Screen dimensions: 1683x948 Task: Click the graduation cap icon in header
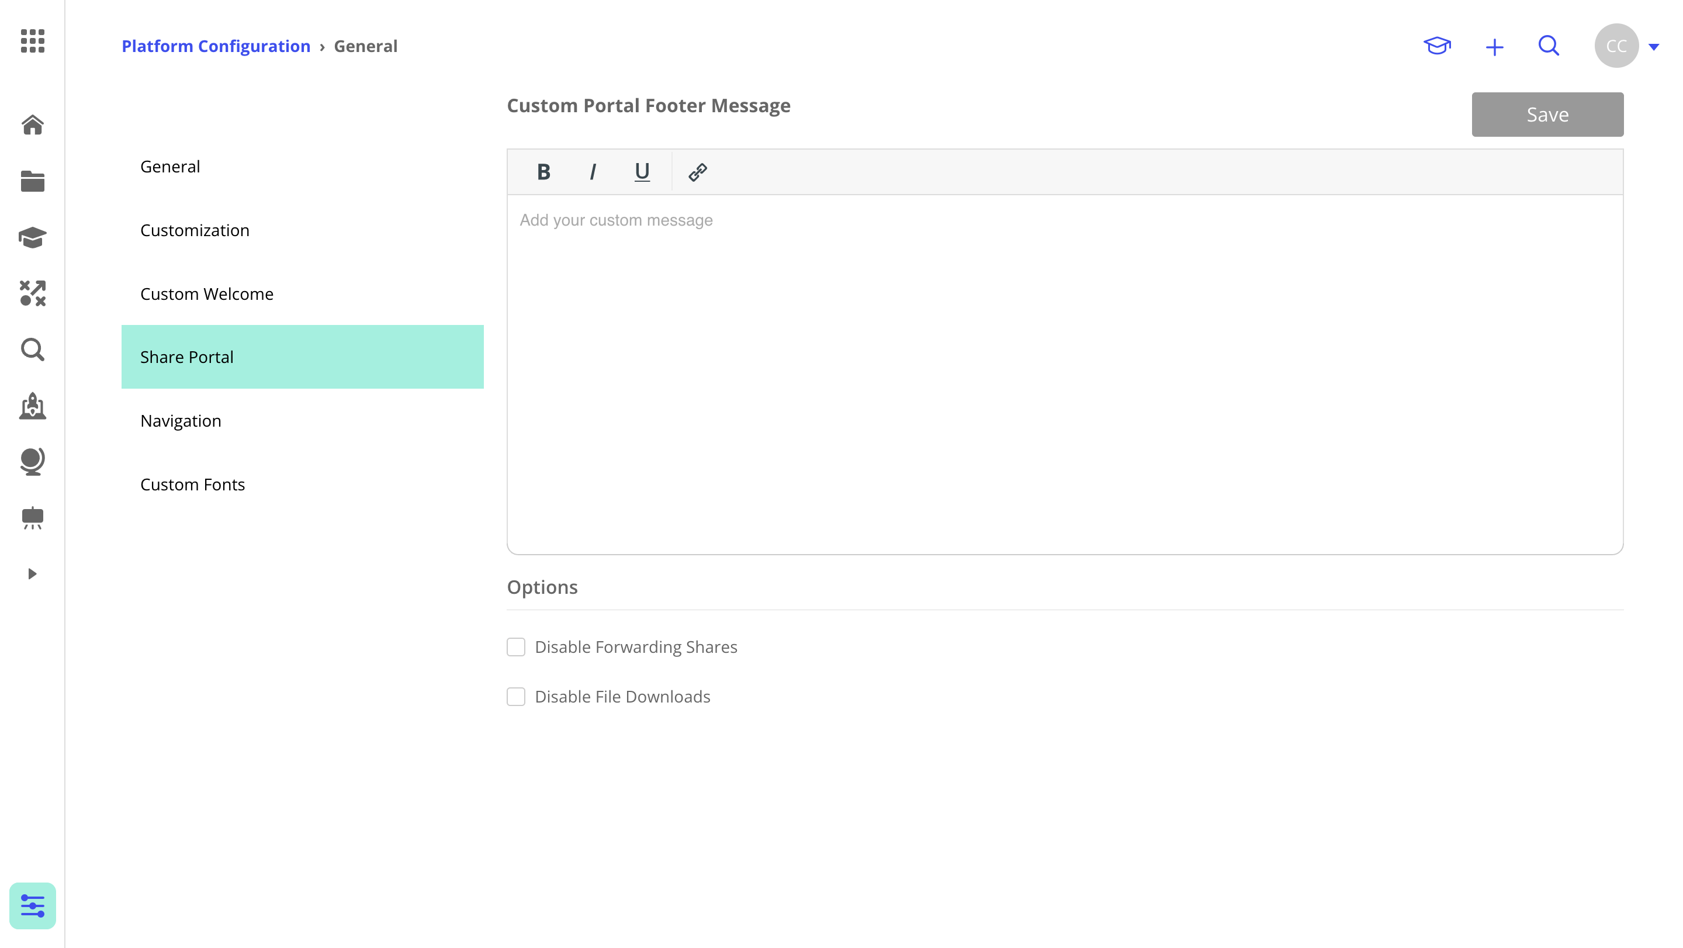click(x=1437, y=46)
